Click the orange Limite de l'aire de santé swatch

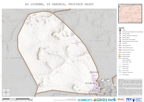pos(120,48)
